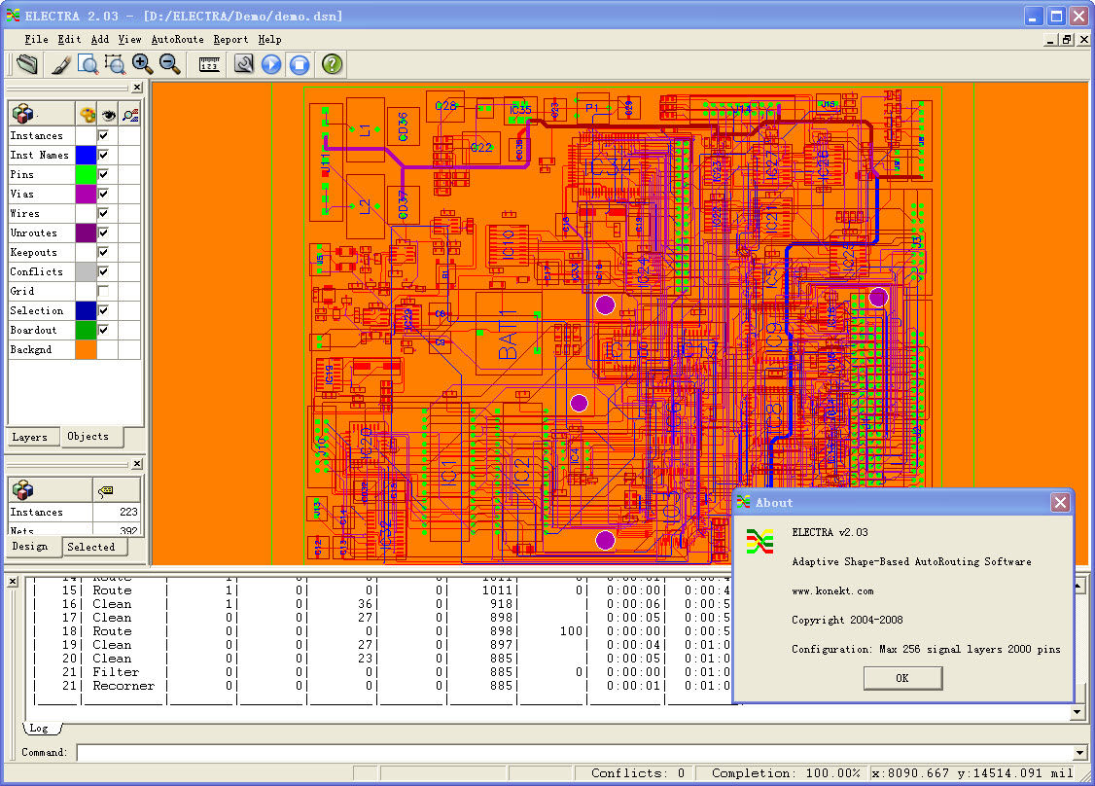This screenshot has height=786, width=1095.
Task: Click the colored cubes header in Objects panel
Action: [x=23, y=113]
